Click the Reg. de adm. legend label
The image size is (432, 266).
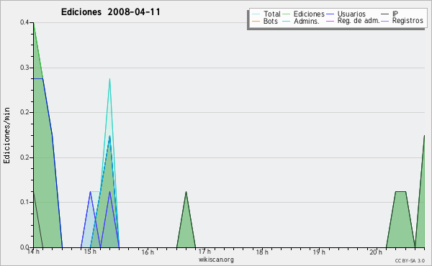pyautogui.click(x=359, y=21)
